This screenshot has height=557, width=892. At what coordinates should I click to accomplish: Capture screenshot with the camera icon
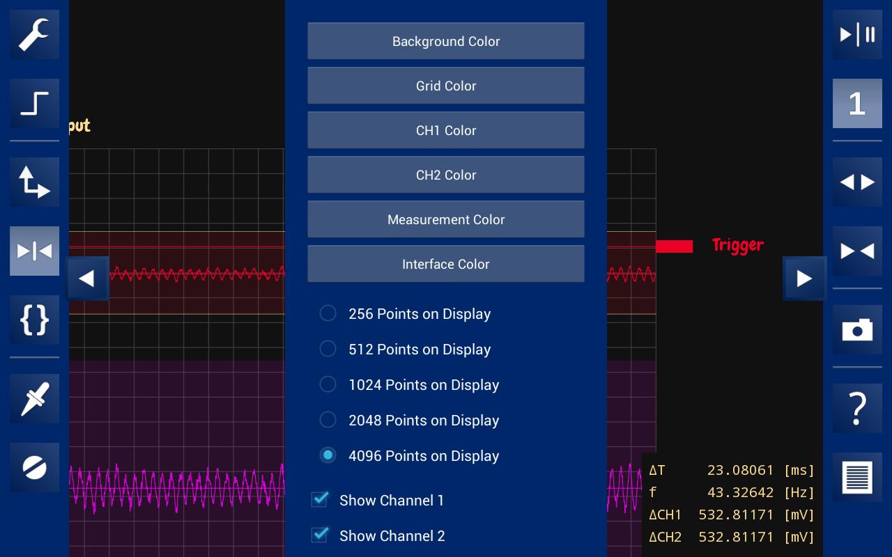point(857,329)
